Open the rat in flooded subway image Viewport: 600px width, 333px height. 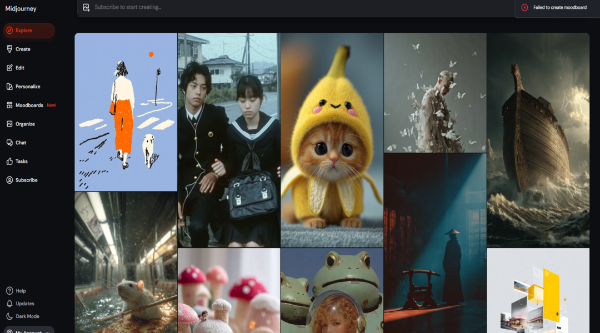coord(126,263)
